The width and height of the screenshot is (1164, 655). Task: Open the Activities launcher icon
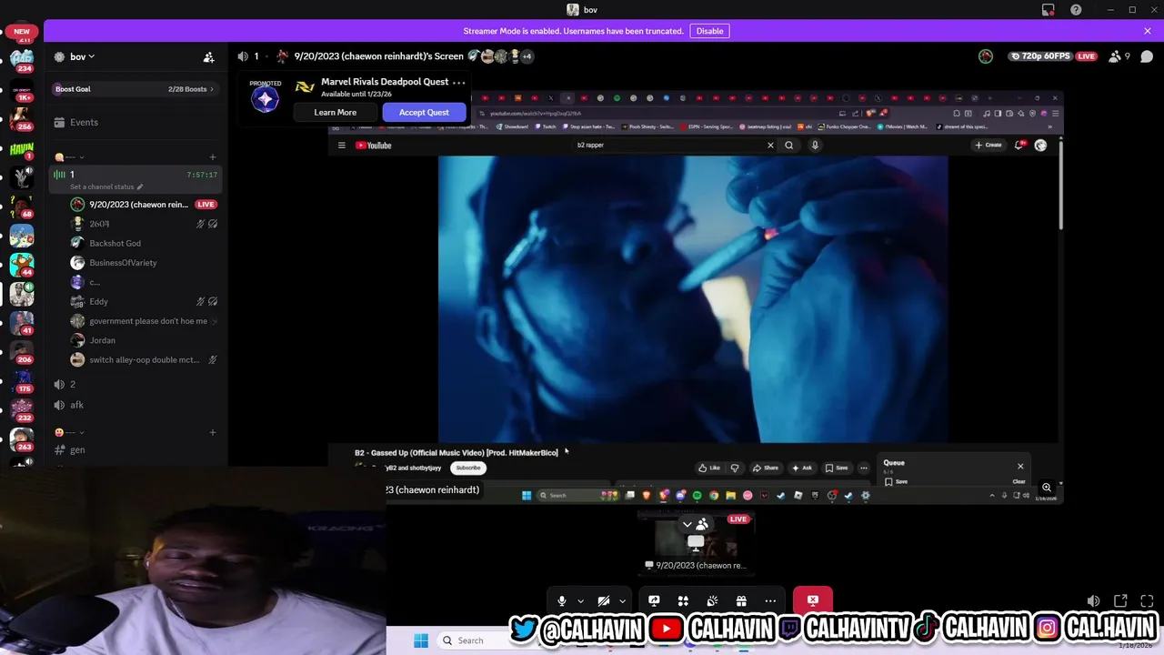coord(683,600)
